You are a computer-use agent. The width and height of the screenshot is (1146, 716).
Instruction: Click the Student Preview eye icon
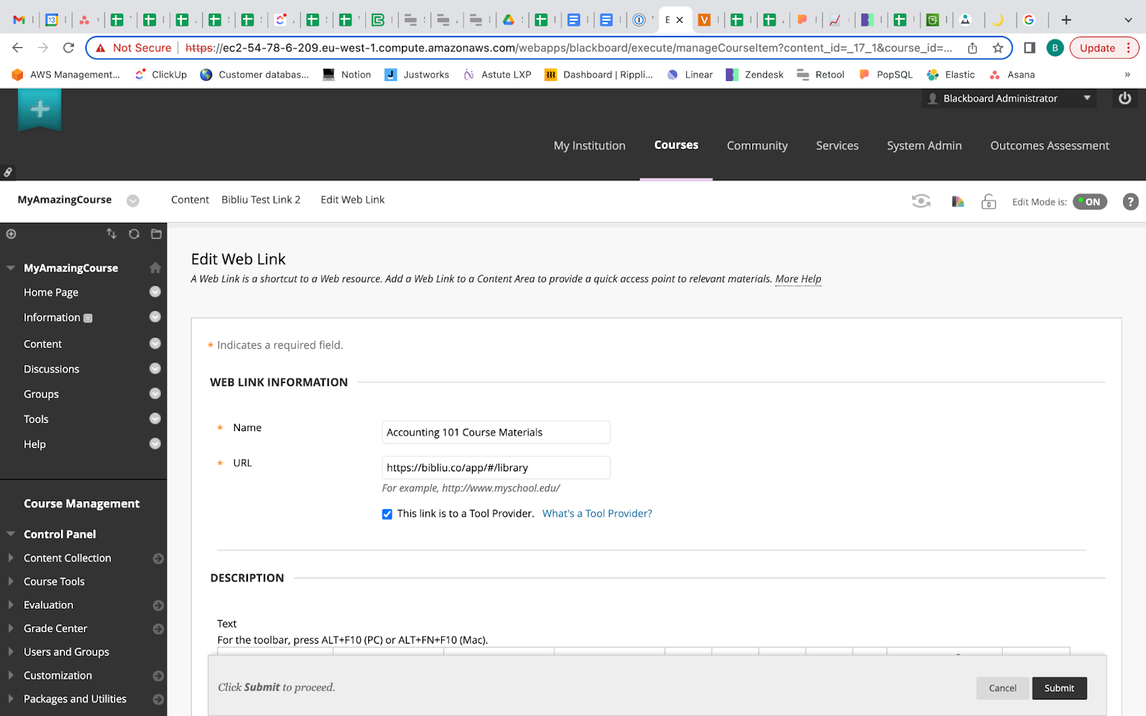coord(921,201)
